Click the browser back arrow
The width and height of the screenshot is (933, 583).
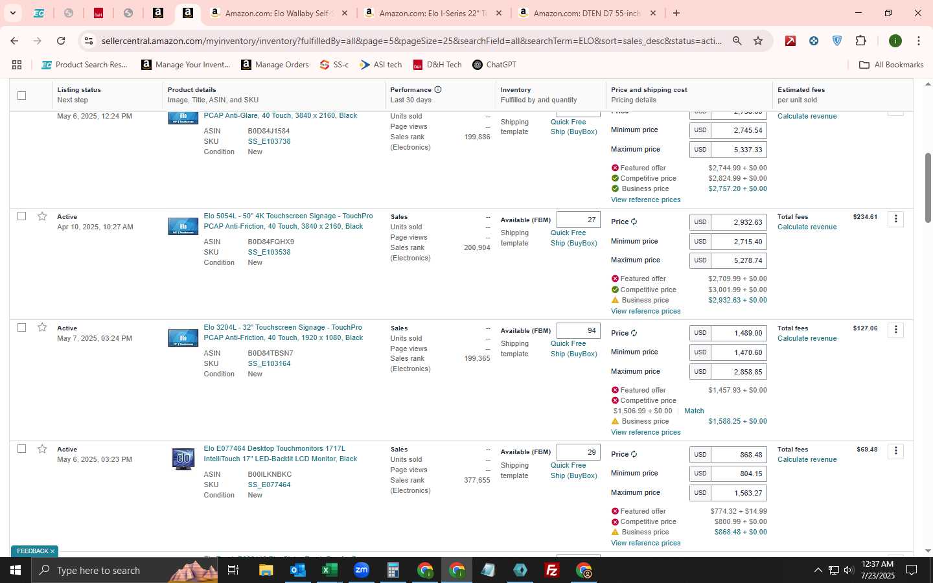point(14,41)
